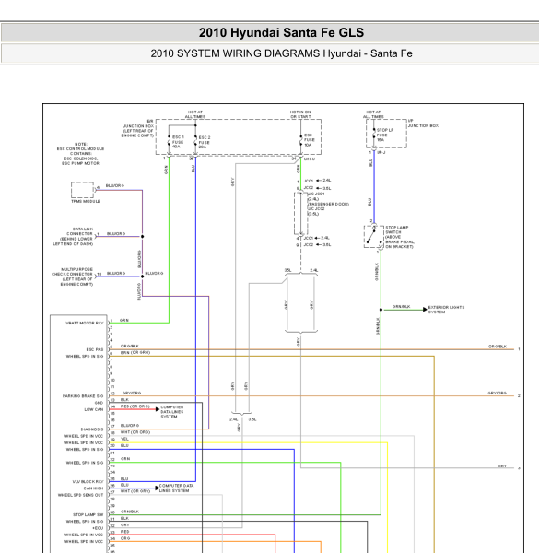This screenshot has height=553, width=539.
Task: Select the 'ESC 1 FUSE 40A' label
Action: (x=178, y=142)
